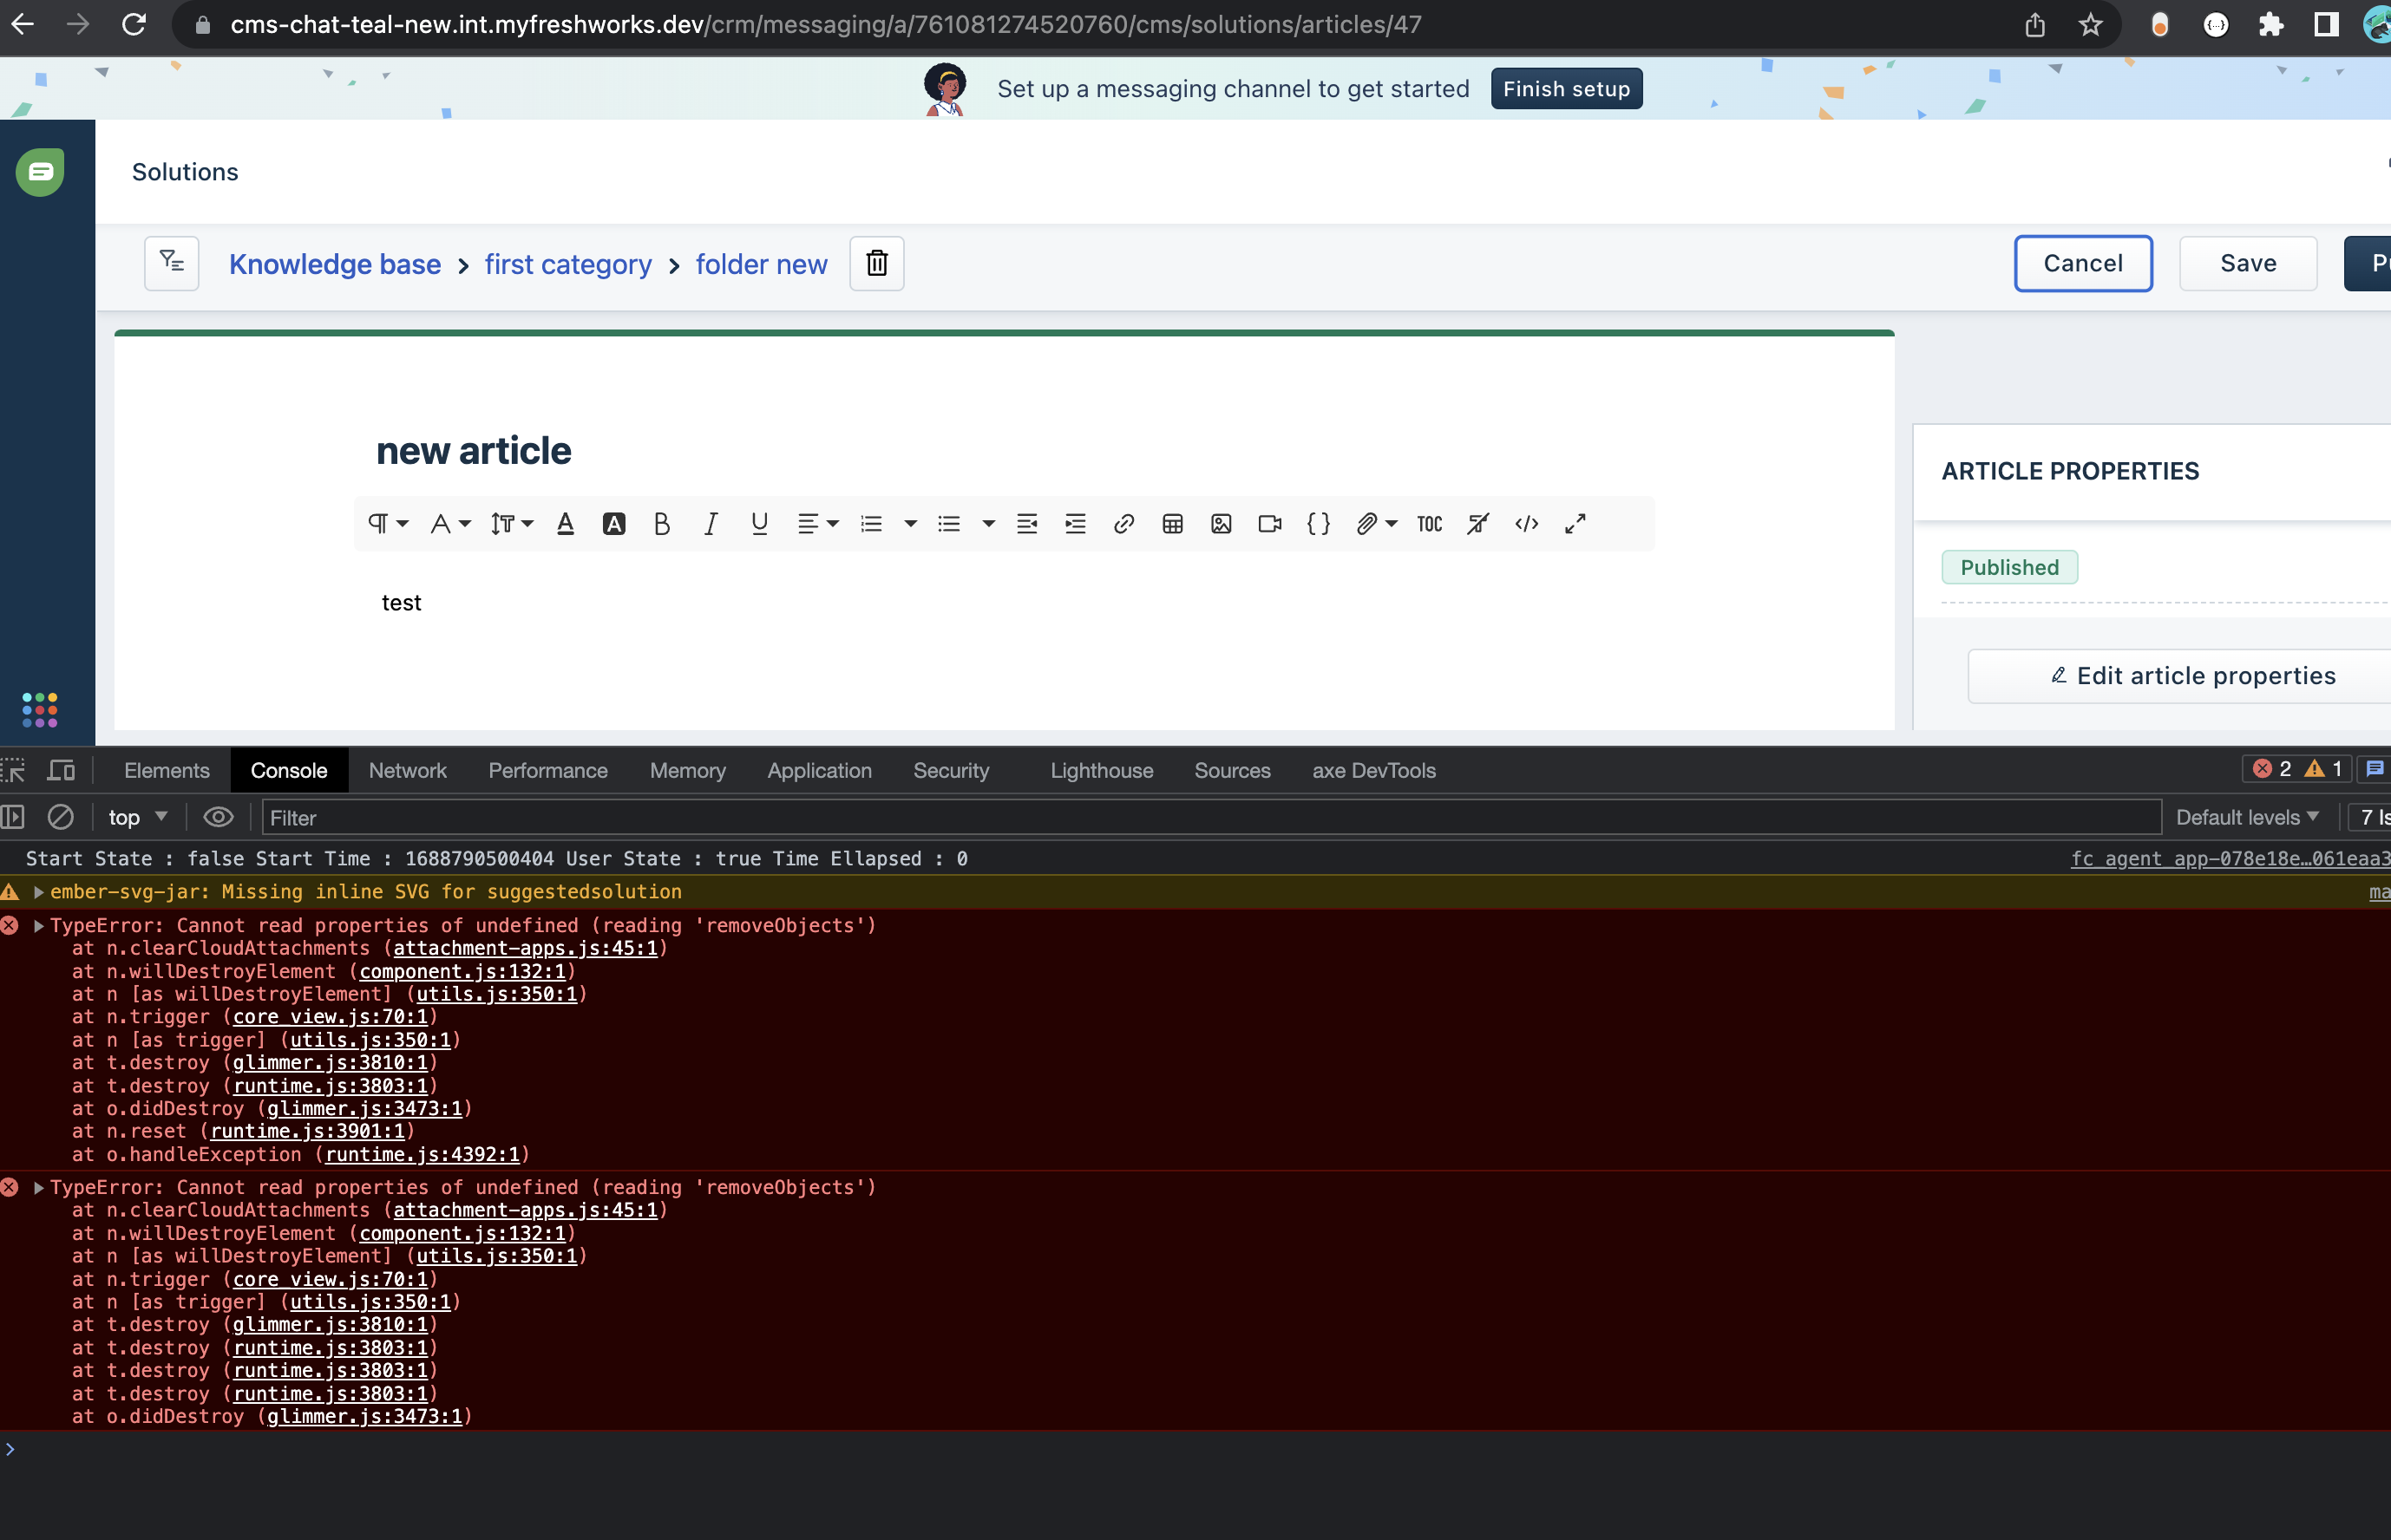Click the Finish setup button
The height and width of the screenshot is (1540, 2391).
1566,89
